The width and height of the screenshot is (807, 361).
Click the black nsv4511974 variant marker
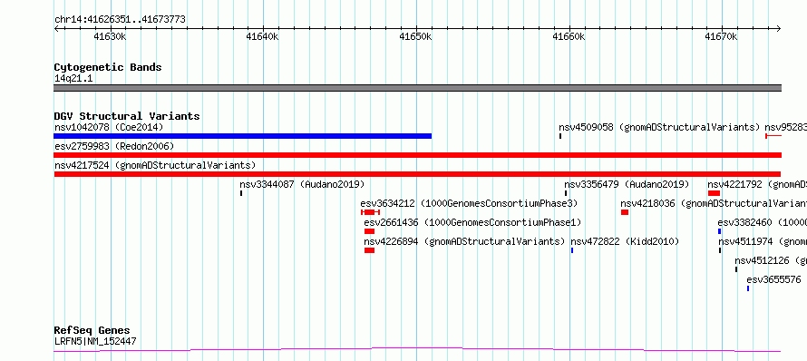tap(720, 250)
